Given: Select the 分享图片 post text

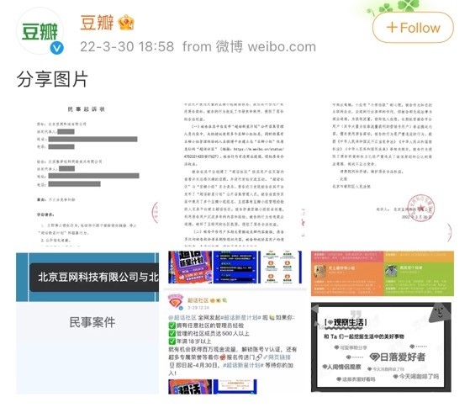Looking at the screenshot, I should 52,79.
